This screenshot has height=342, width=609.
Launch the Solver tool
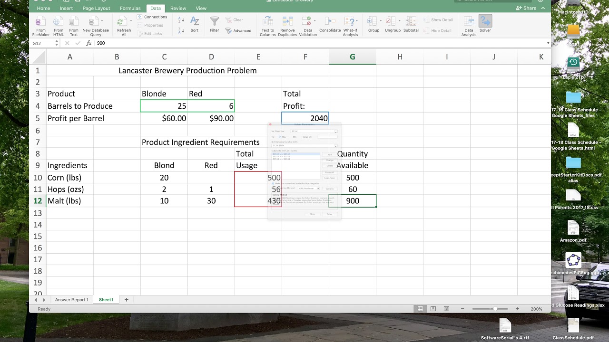(485, 24)
